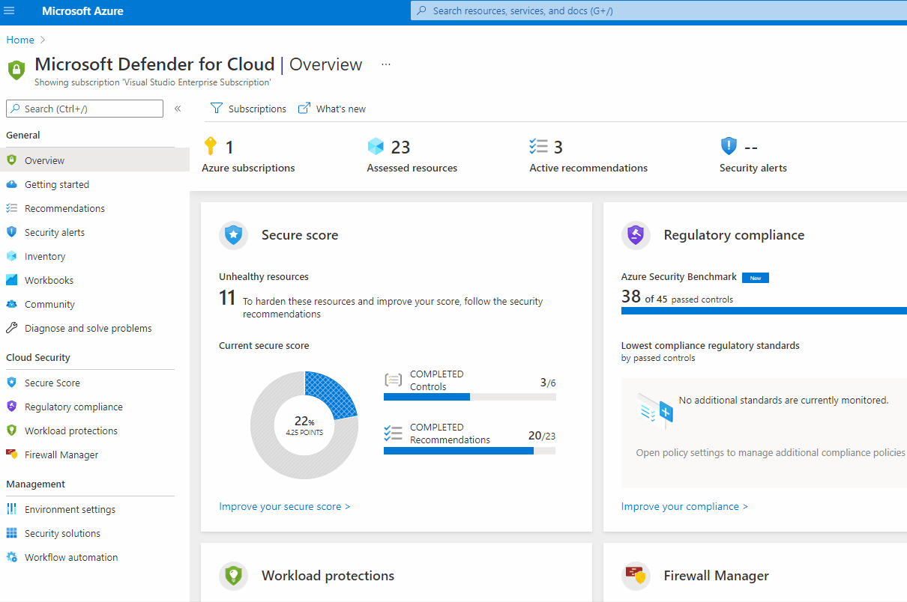The height and width of the screenshot is (602, 907).
Task: Click the Open policy settings text
Action: coord(771,453)
